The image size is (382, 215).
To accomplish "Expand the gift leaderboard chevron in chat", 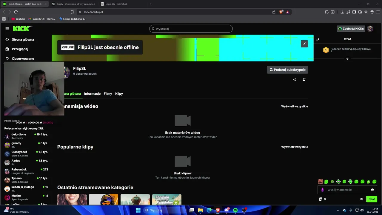I will tap(347, 58).
